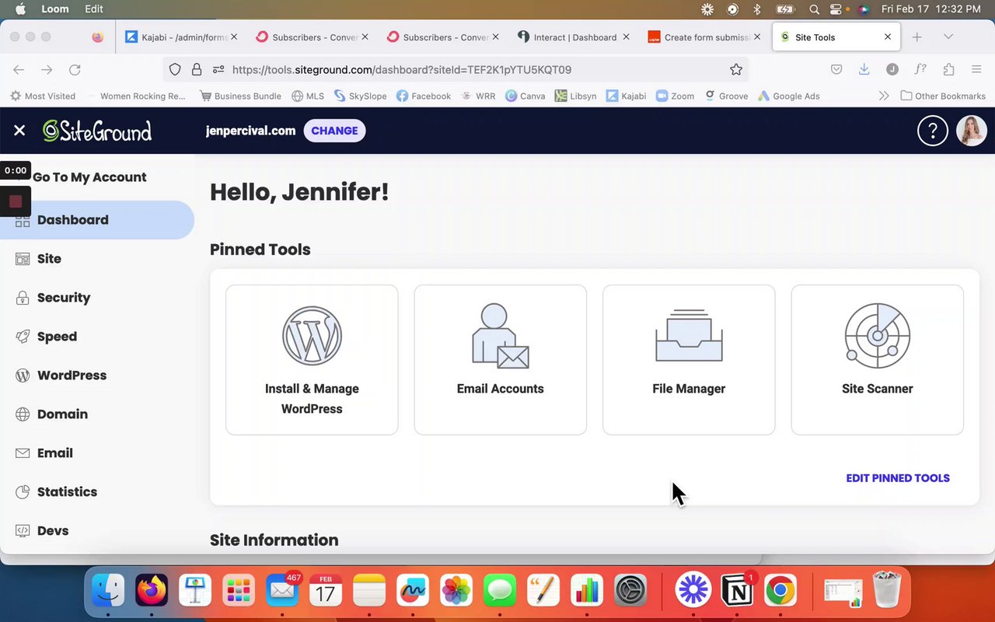The image size is (995, 622).
Task: Open Mail from the dock
Action: point(282,591)
